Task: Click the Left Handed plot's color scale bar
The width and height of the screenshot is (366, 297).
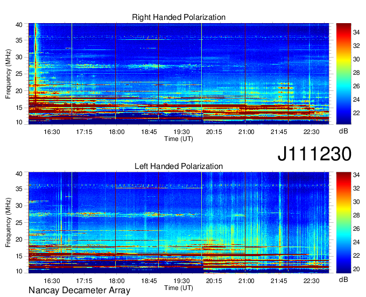Action: tap(343, 223)
